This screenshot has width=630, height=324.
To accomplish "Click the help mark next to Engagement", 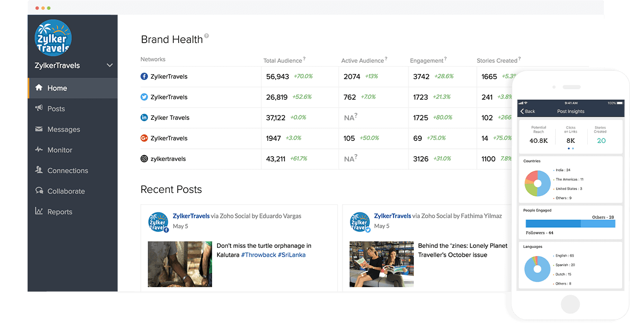I will pos(445,59).
